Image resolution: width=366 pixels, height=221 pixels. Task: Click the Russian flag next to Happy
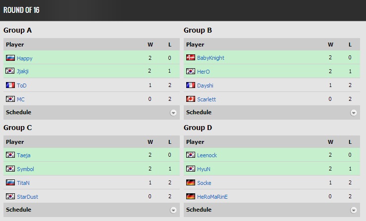[x=10, y=58]
